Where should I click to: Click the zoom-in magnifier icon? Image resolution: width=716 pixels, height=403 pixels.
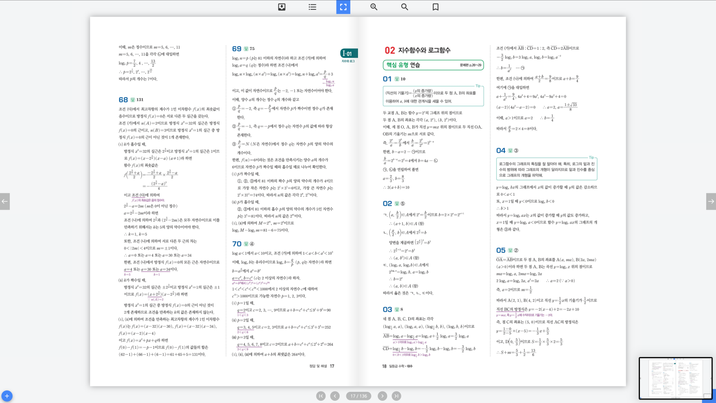coord(374,7)
